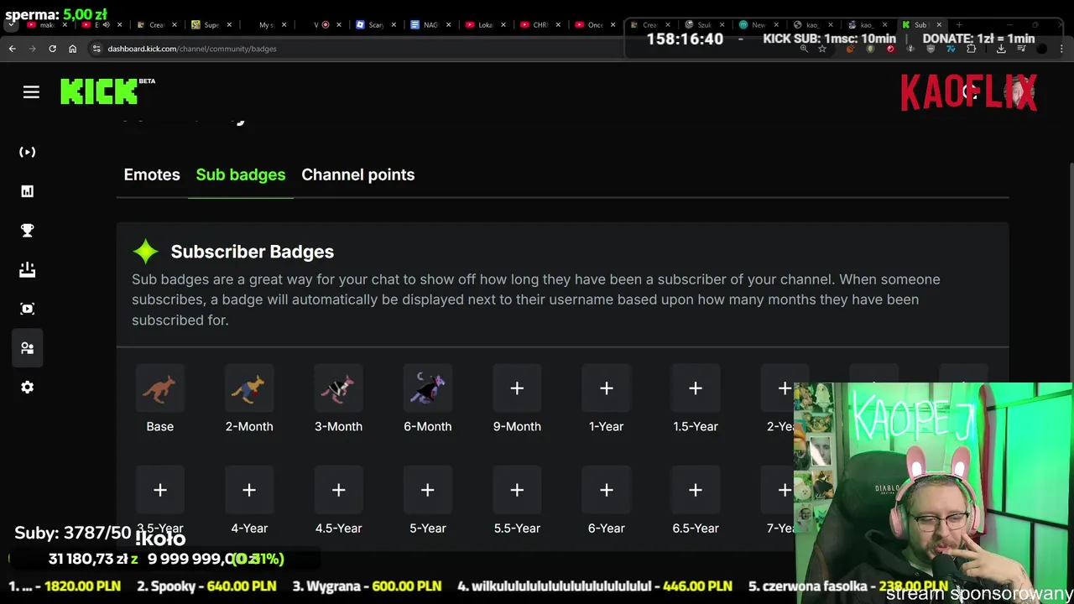Open the stream broadcast icon in the sidebar
This screenshot has width=1074, height=604.
coord(28,152)
